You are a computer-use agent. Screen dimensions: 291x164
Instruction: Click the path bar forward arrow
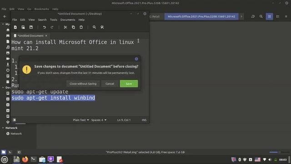click(x=241, y=16)
